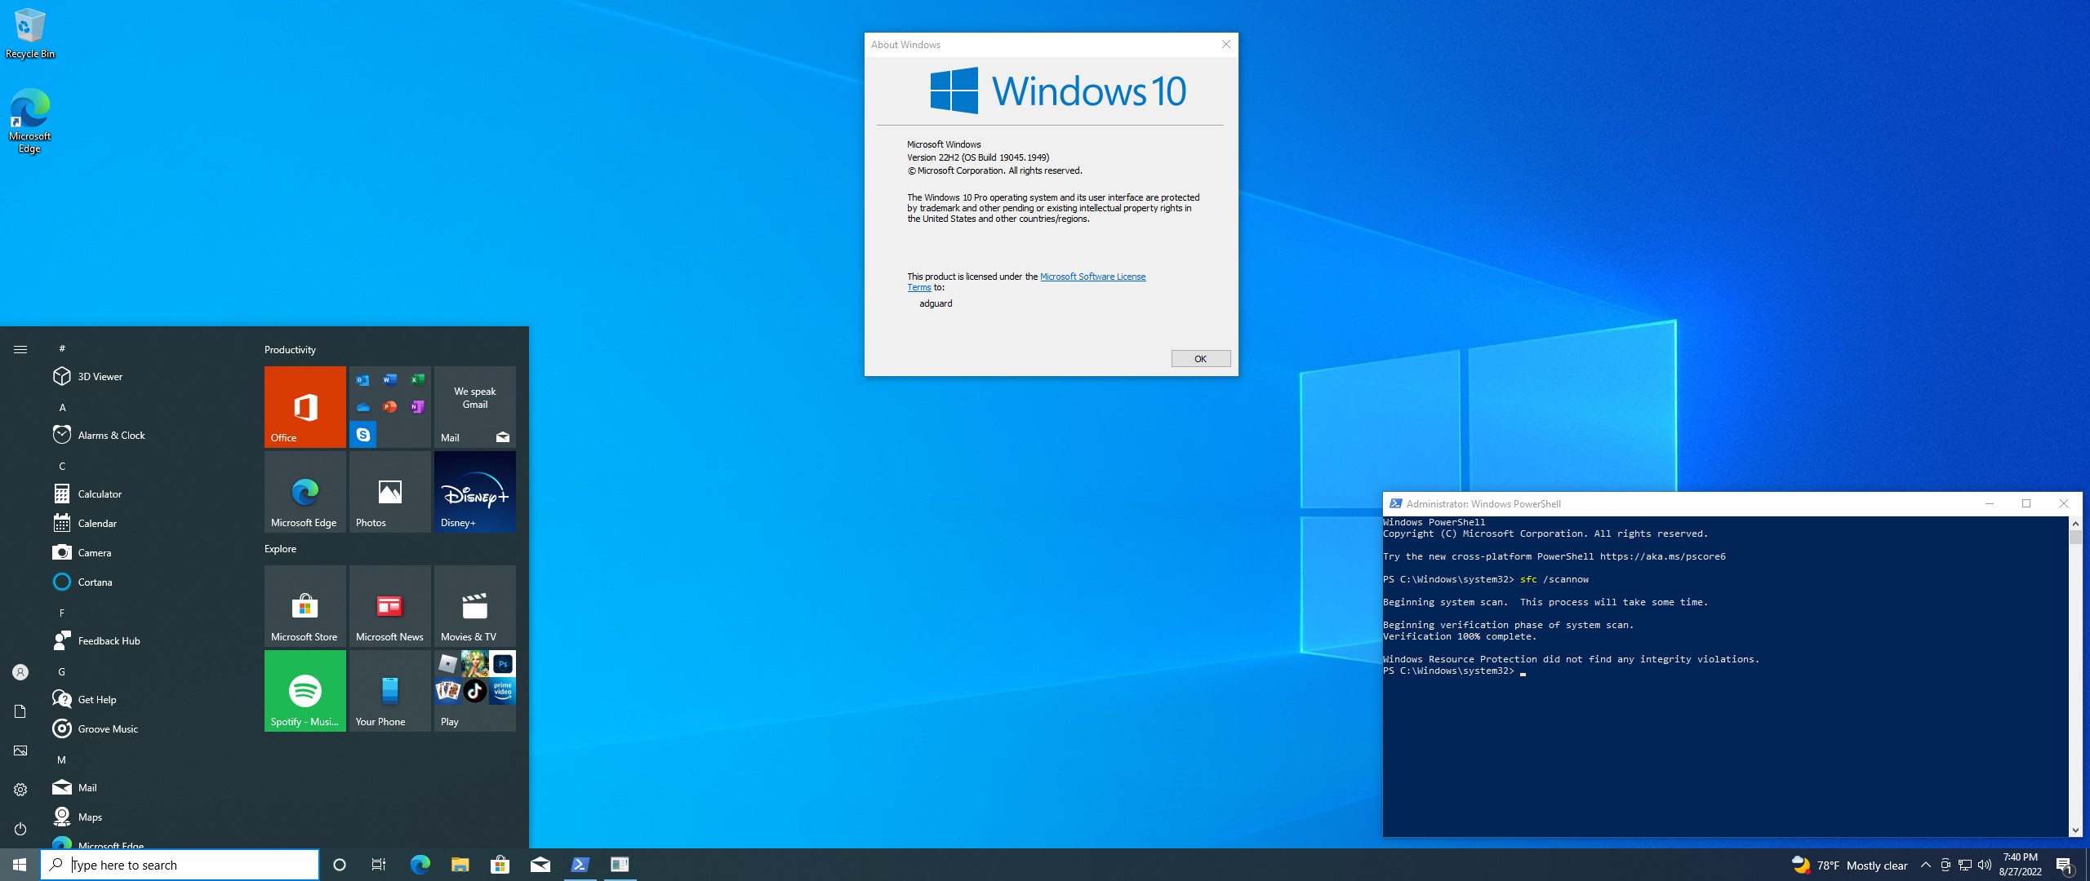Focus the Type here to search box
The image size is (2090, 881).
click(x=180, y=865)
